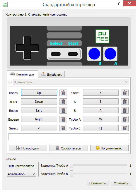Delete the Select key binding via trash icon
Screen dimensions: 138x192
click(x=63, y=128)
